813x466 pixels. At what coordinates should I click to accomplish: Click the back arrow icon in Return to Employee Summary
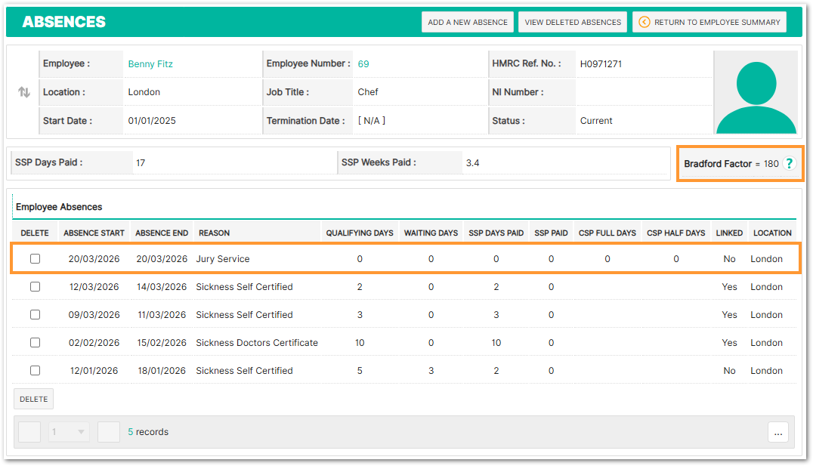pos(644,22)
